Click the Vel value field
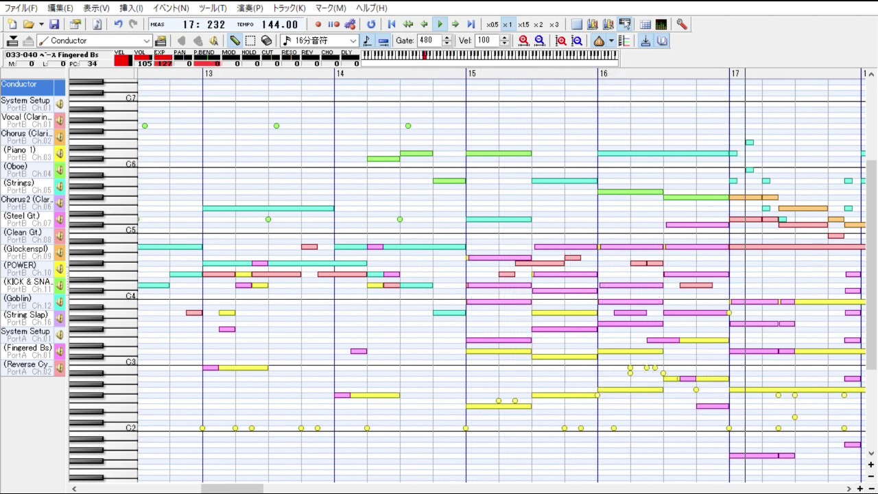This screenshot has width=878, height=494. pyautogui.click(x=487, y=40)
